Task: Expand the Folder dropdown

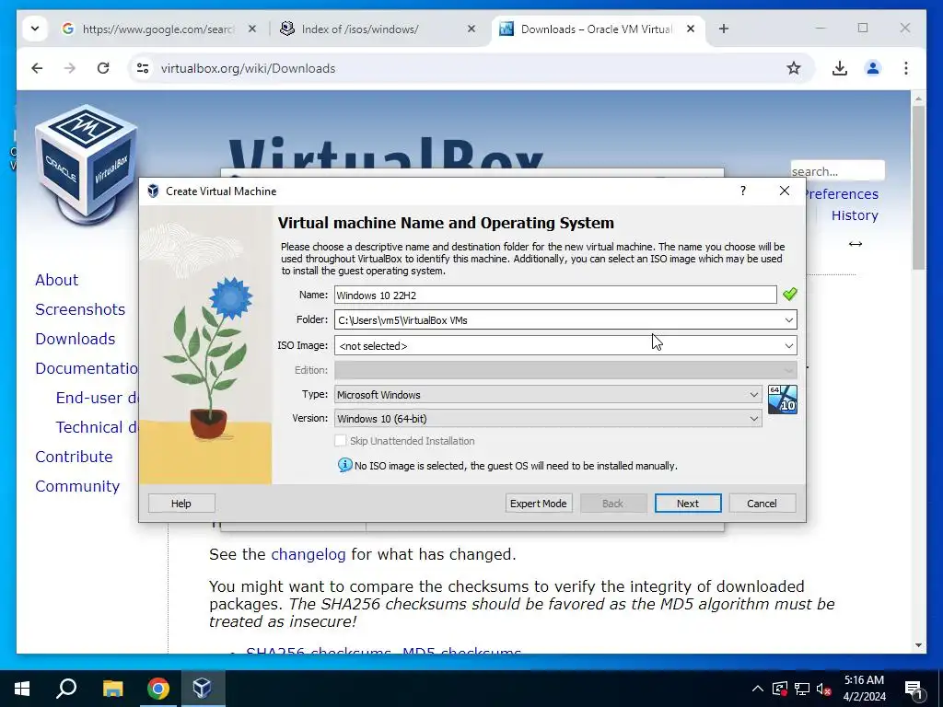Action: tap(789, 319)
